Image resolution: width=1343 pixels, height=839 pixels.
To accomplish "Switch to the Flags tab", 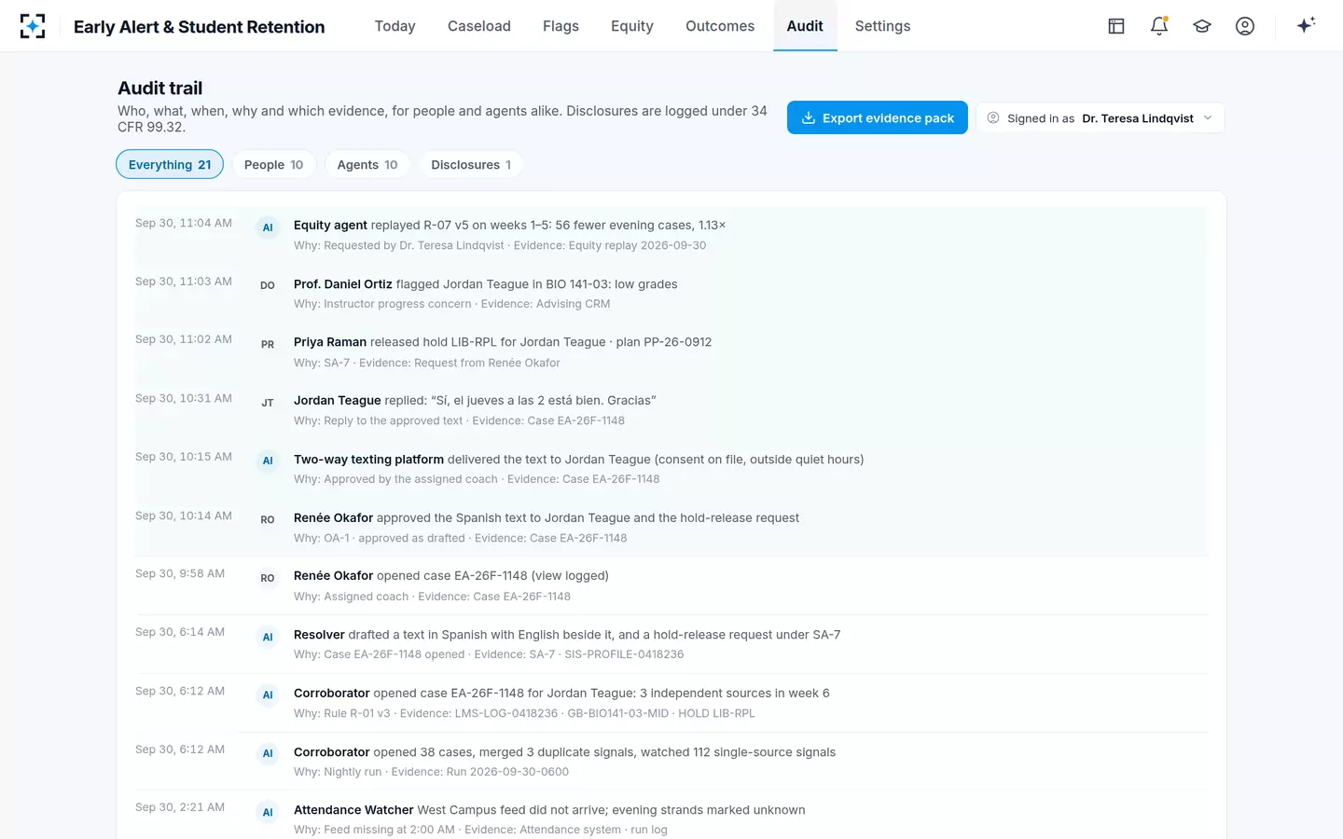I will click(561, 26).
